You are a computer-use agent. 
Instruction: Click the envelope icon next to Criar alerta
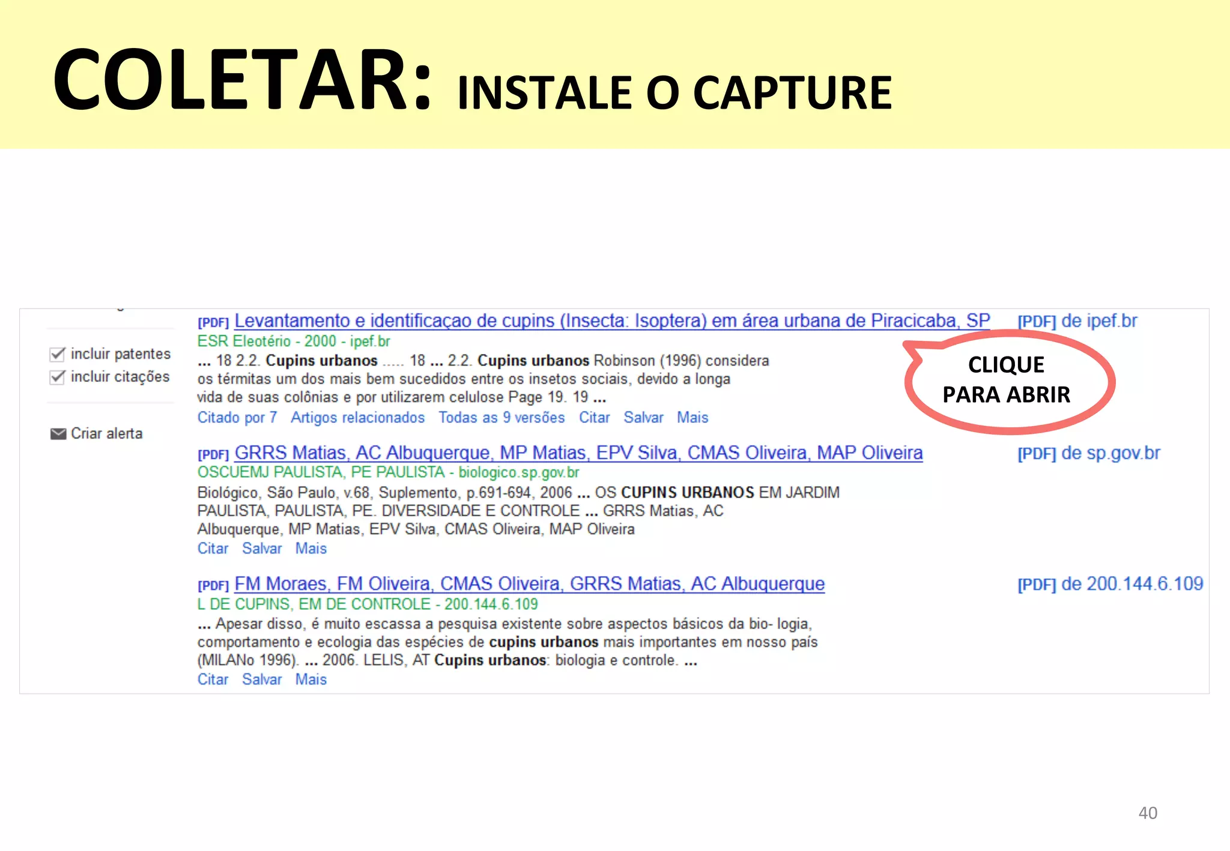(58, 434)
